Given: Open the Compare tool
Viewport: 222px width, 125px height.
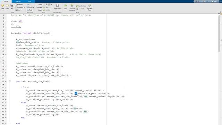Looking at the screenshot, I should (19, 7).
